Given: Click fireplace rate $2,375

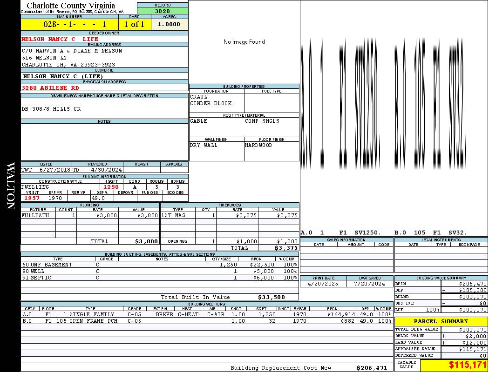Looking at the screenshot, I should point(246,215).
